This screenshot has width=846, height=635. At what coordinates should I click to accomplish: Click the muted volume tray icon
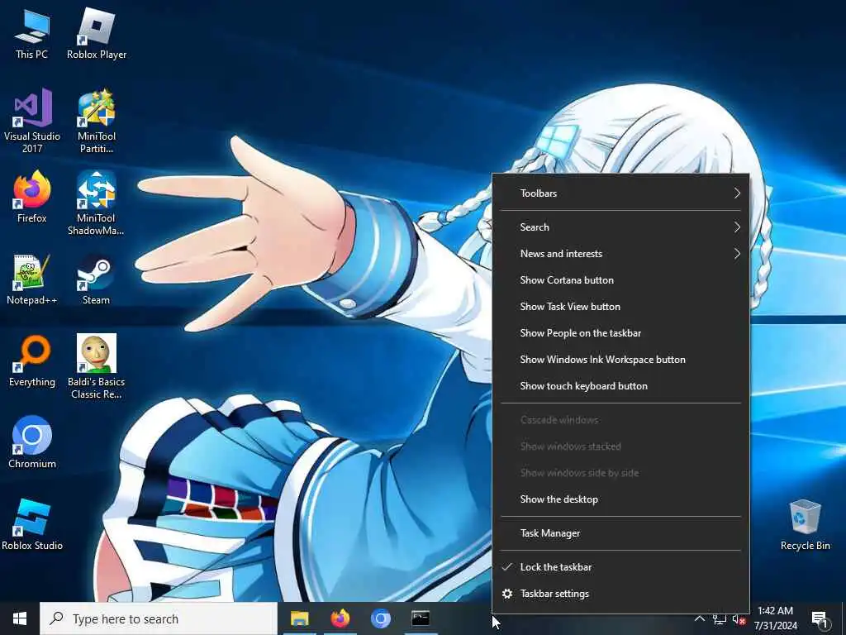click(739, 619)
